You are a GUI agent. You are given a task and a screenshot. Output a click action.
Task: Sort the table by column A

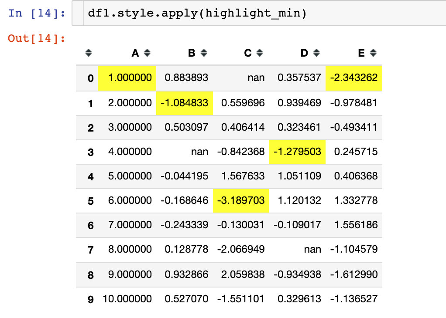pos(147,53)
